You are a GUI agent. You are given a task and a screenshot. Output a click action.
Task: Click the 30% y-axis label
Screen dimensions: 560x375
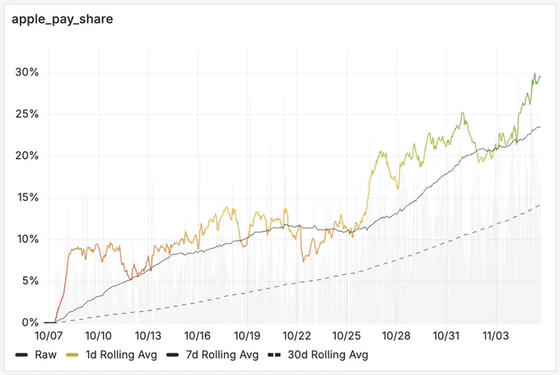point(27,73)
